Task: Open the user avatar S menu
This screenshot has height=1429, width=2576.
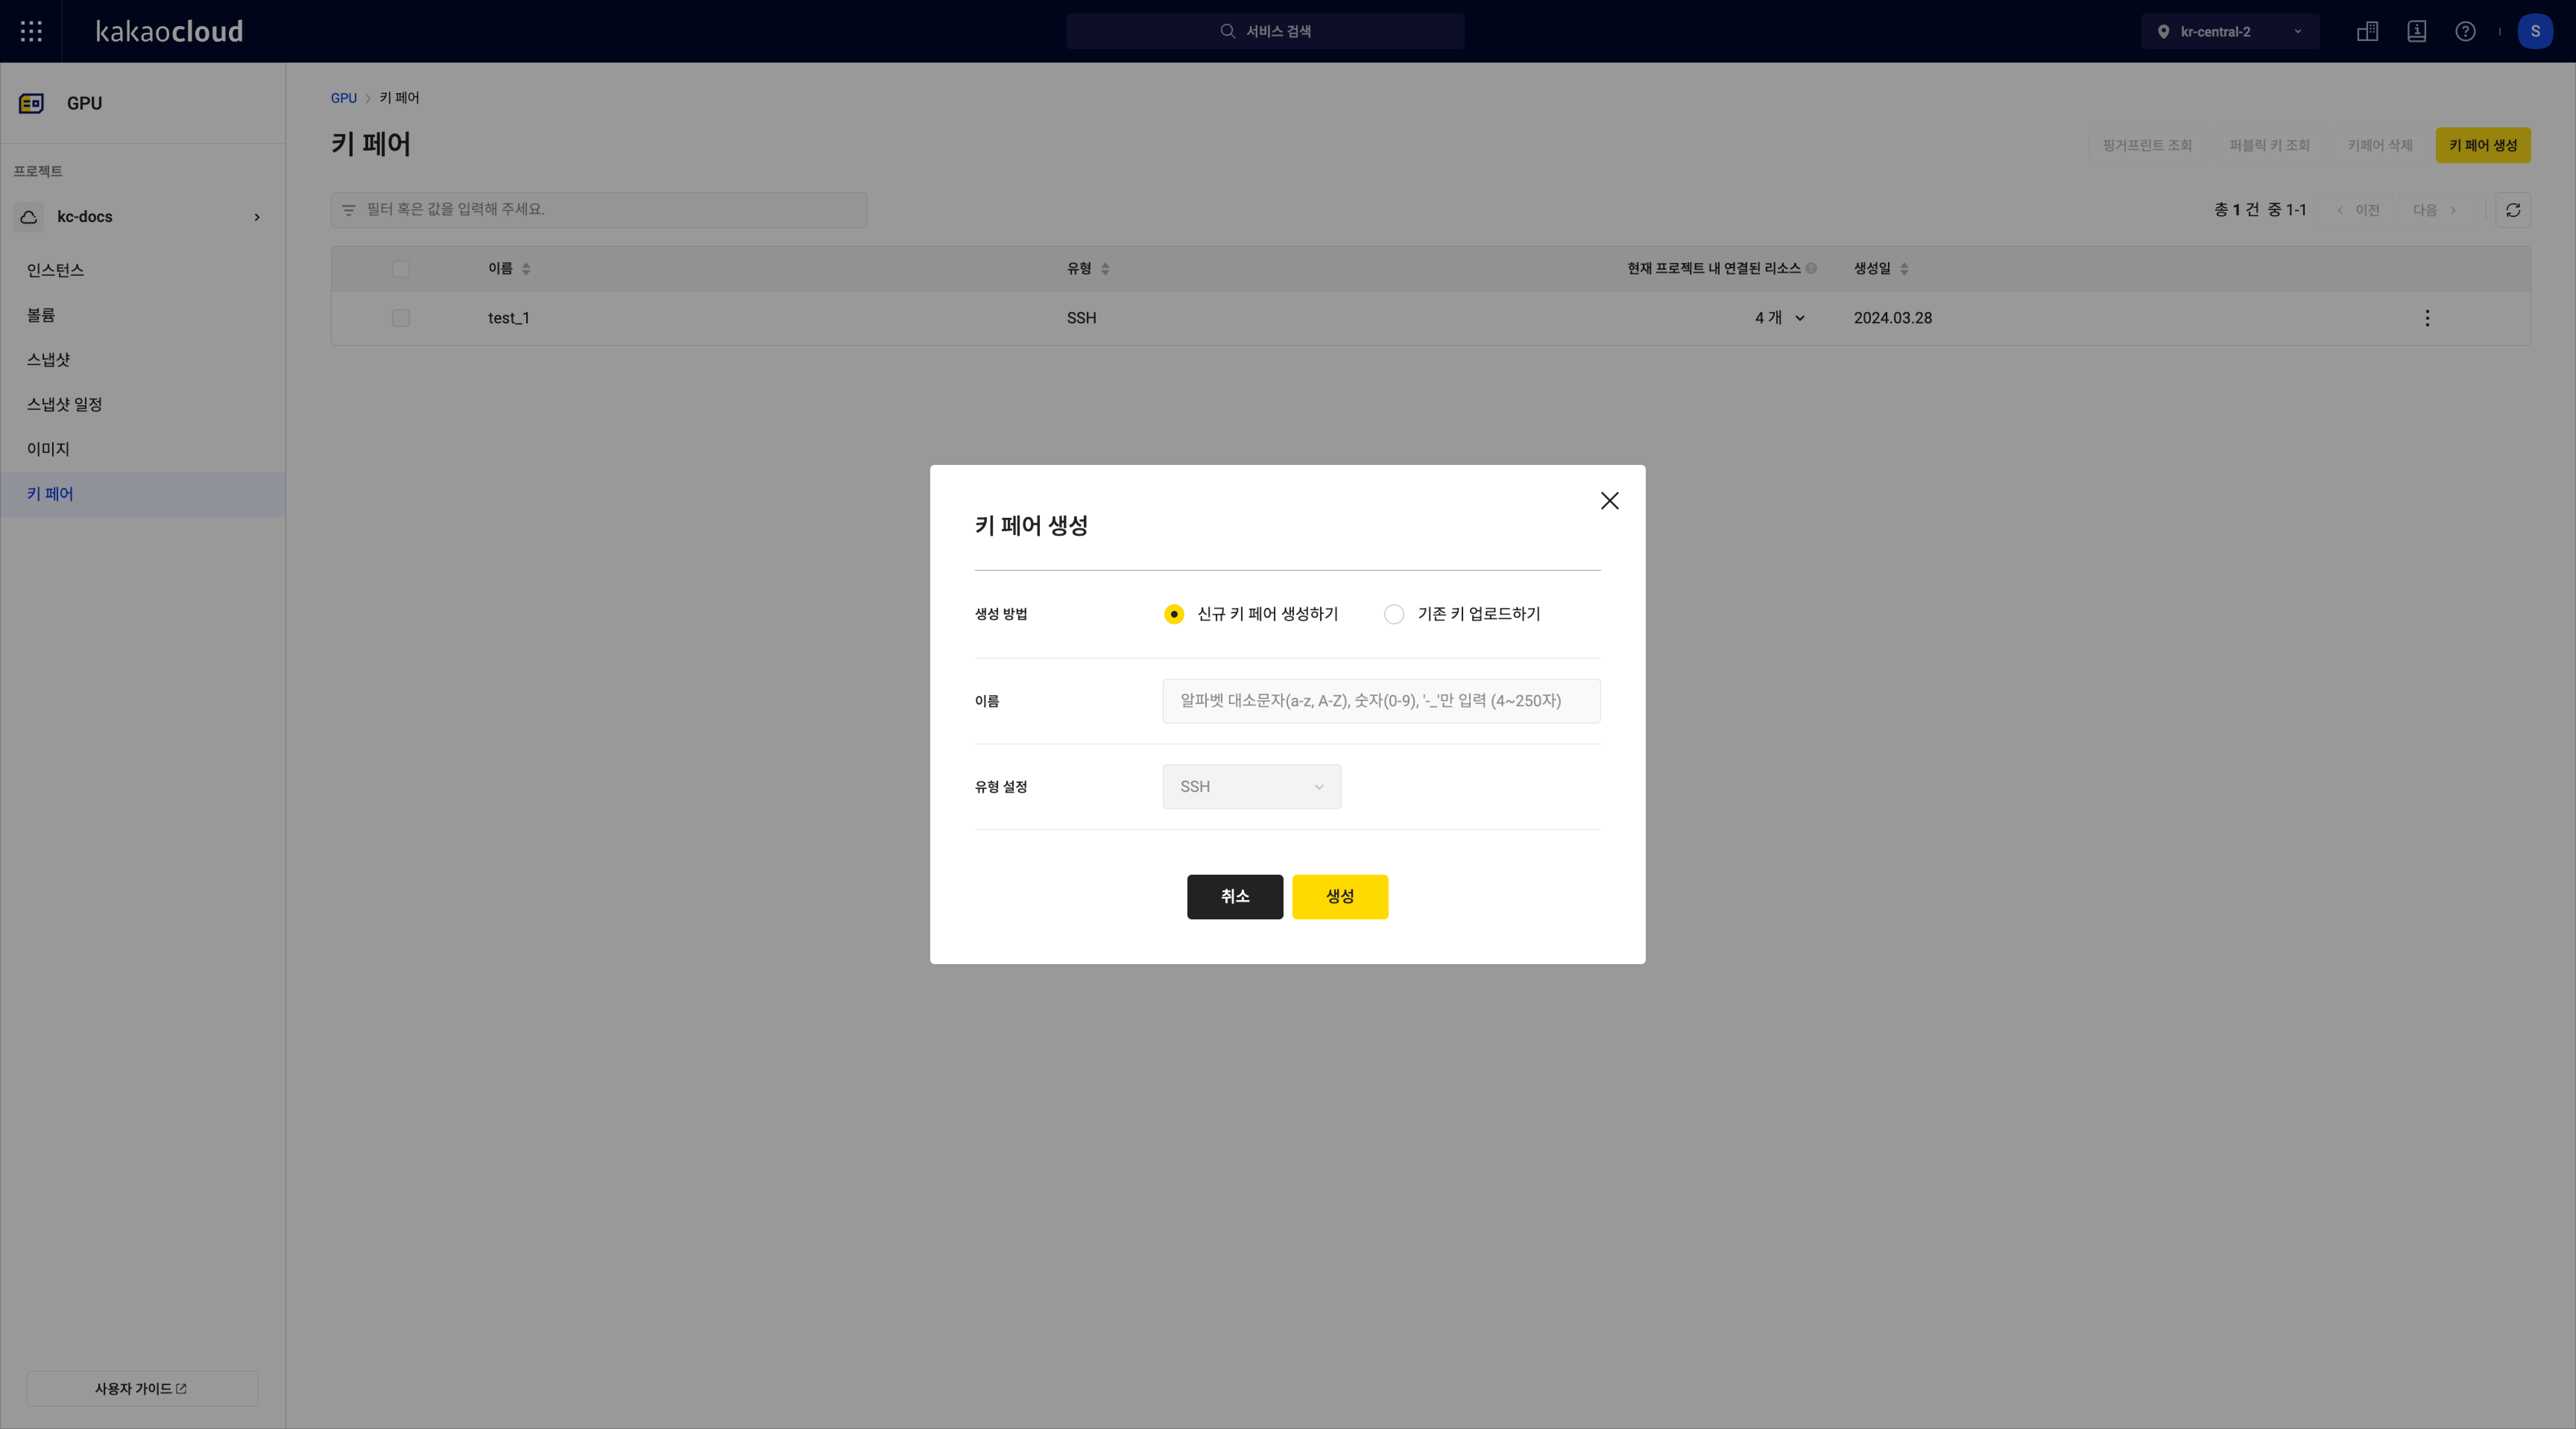Action: [2535, 31]
